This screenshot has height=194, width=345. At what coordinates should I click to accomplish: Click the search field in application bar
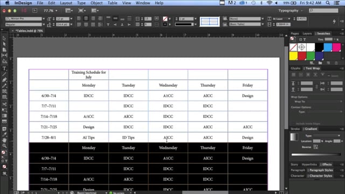(323, 11)
